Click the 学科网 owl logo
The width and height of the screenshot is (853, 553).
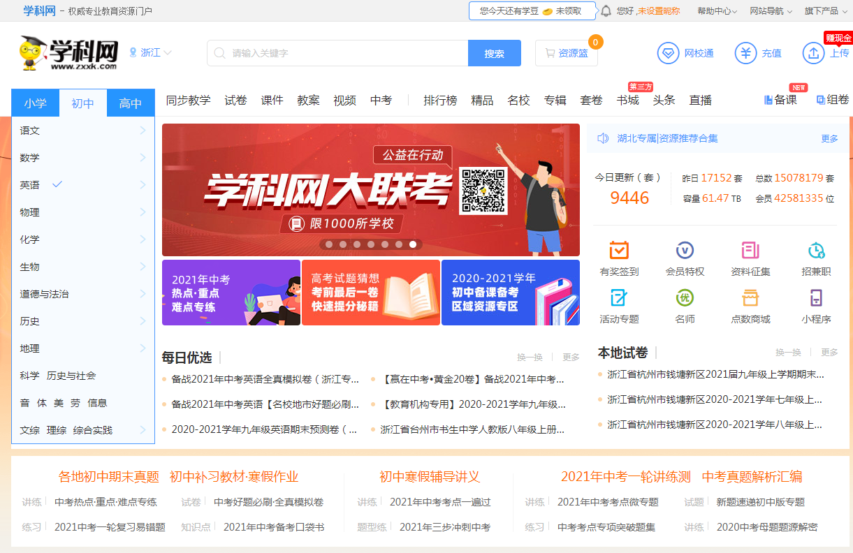68,53
